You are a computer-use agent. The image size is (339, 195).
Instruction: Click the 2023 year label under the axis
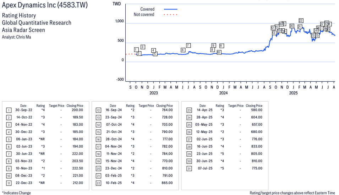pyautogui.click(x=153, y=93)
